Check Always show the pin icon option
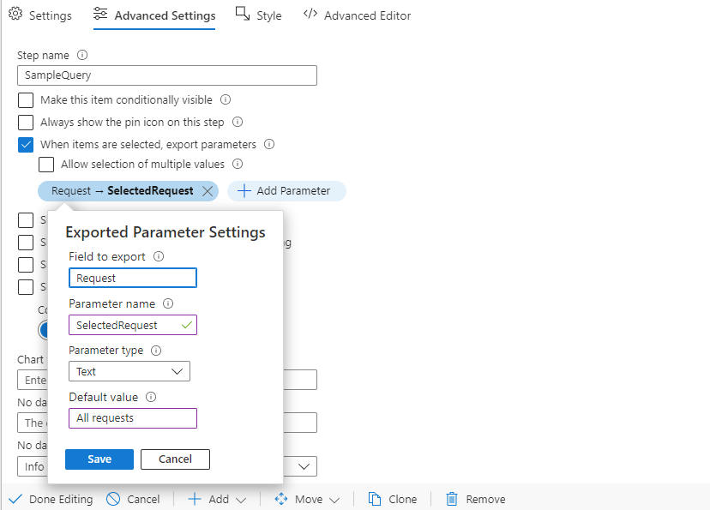The height and width of the screenshot is (510, 710). click(x=26, y=123)
